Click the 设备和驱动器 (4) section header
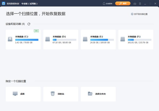The height and width of the screenshot is (111, 159). (15, 24)
